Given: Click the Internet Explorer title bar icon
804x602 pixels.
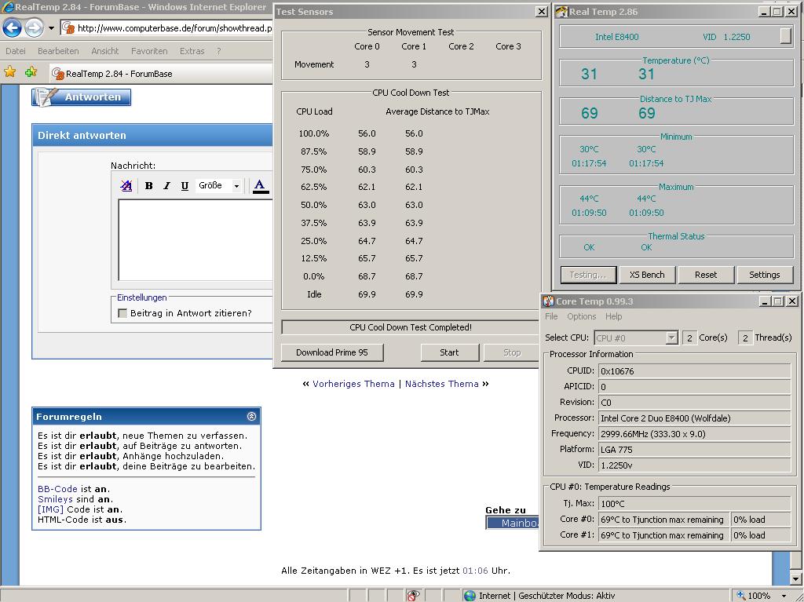Looking at the screenshot, I should pyautogui.click(x=8, y=7).
